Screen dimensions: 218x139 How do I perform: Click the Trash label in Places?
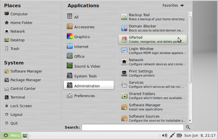15,49
